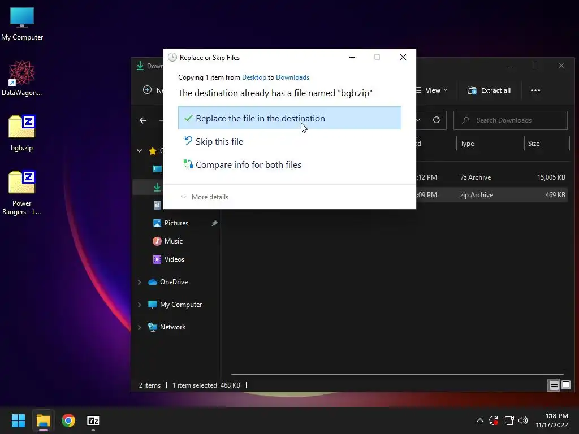Focus the Search Downloads field
The image size is (579, 434).
511,120
